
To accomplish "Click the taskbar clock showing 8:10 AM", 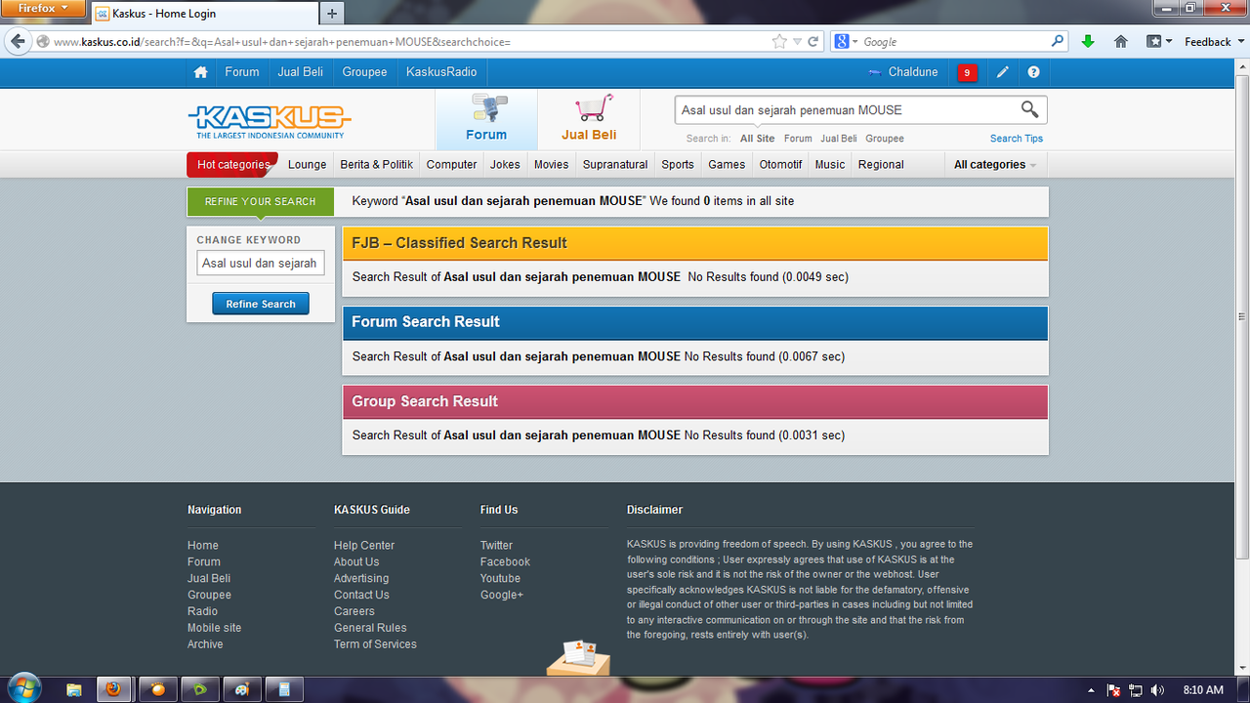I will pos(1202,690).
